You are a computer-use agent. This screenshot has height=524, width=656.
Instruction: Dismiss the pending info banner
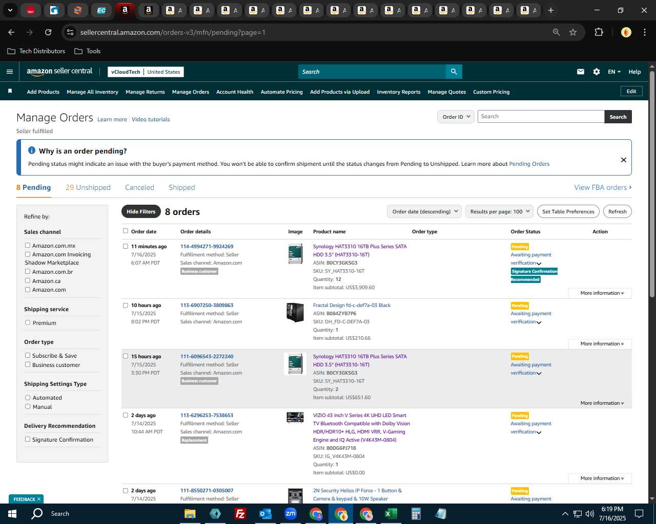624,160
